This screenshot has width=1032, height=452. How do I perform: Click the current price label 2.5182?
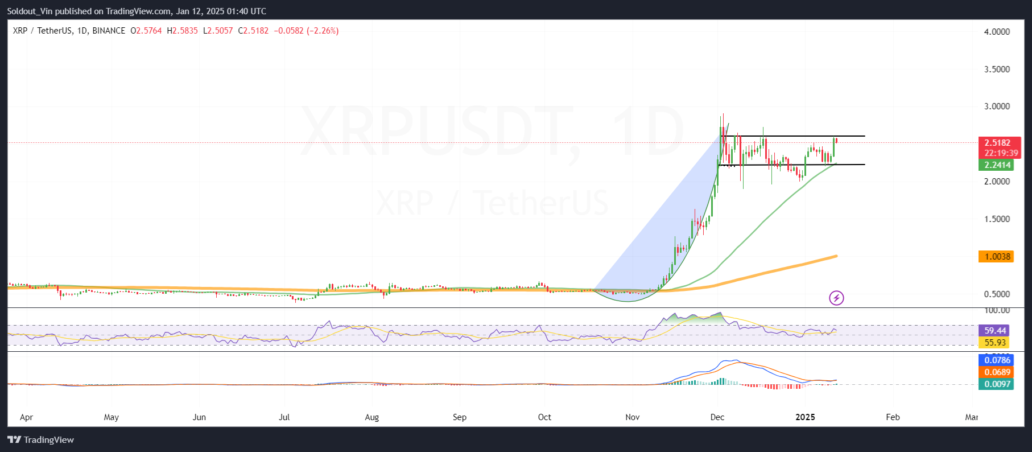[x=997, y=143]
